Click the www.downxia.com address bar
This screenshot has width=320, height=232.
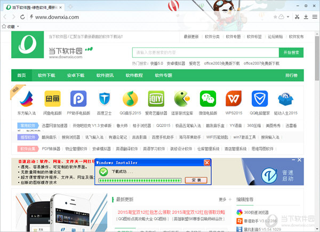pos(57,17)
